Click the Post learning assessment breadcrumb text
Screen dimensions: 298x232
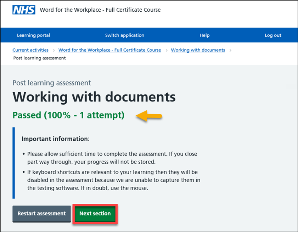pos(40,58)
